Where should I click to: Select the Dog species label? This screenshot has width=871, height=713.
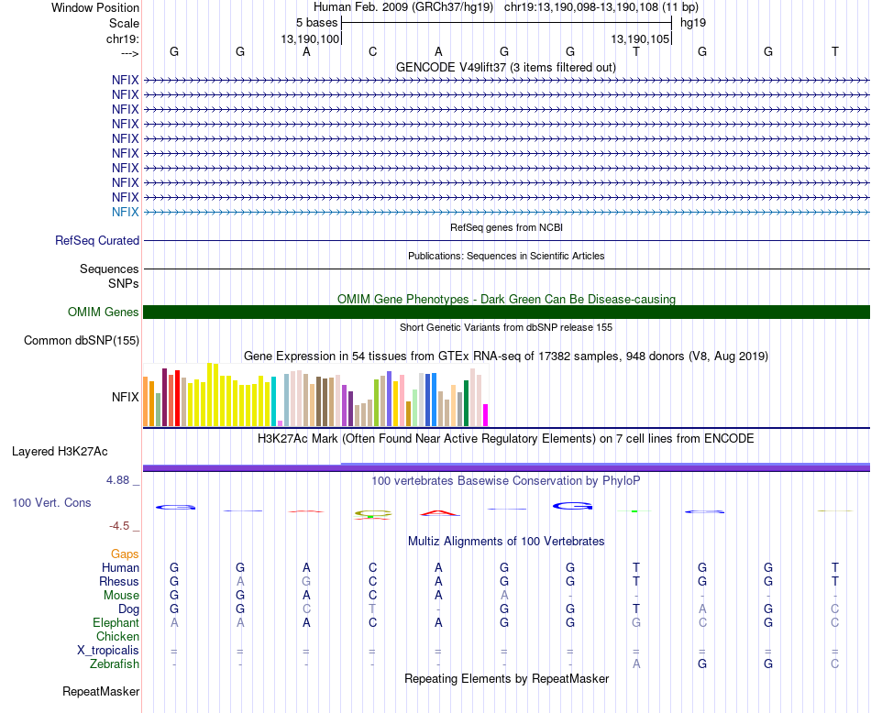point(128,609)
